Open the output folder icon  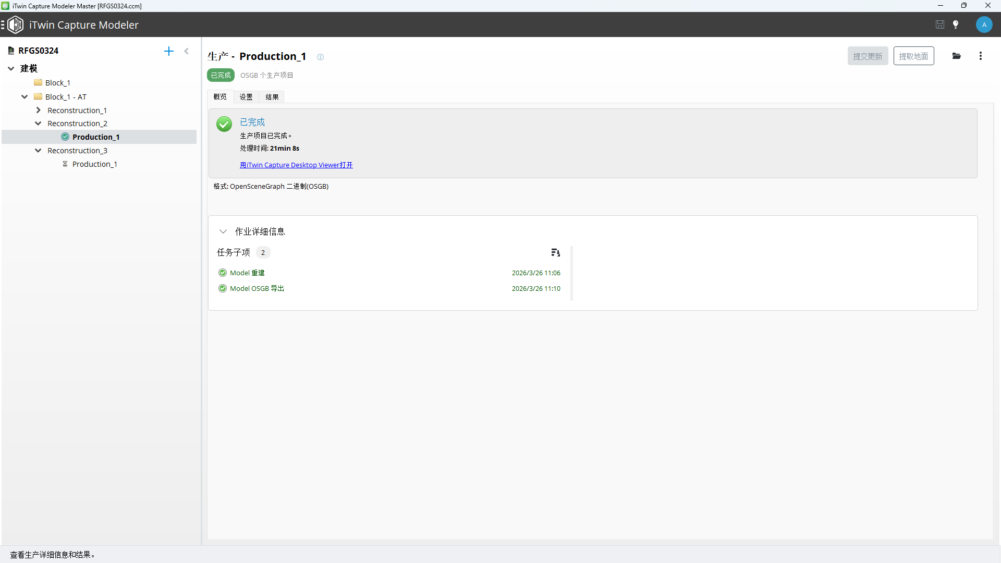point(957,56)
